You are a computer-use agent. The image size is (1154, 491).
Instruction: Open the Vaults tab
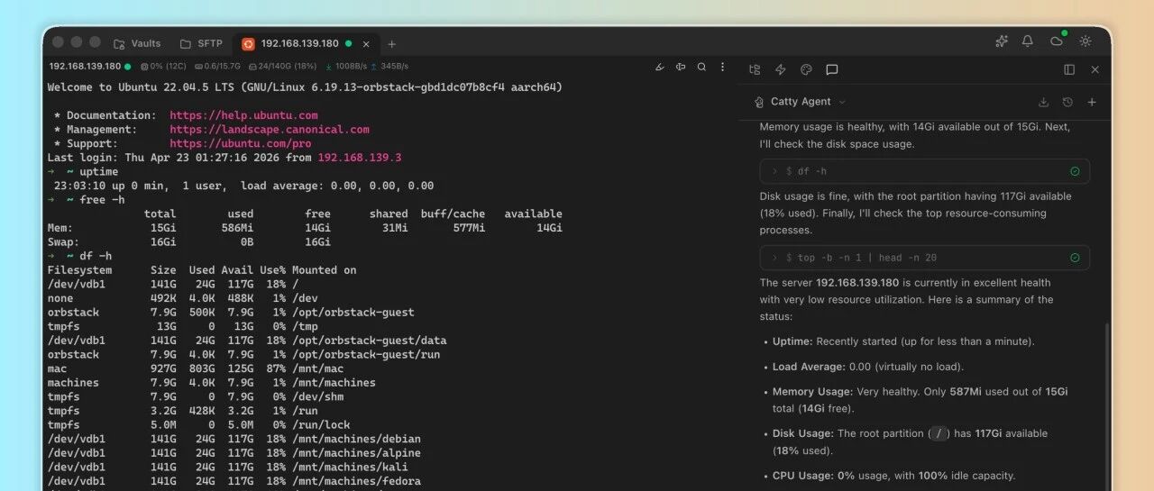point(137,43)
